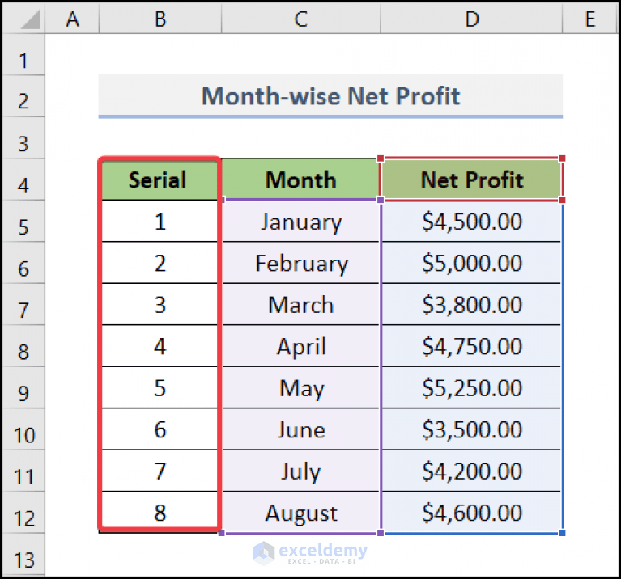Click the Net Profit header cell
This screenshot has width=621, height=579.
click(471, 180)
